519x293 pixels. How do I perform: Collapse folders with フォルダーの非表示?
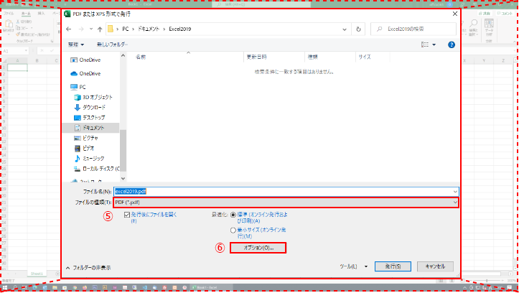(88, 268)
